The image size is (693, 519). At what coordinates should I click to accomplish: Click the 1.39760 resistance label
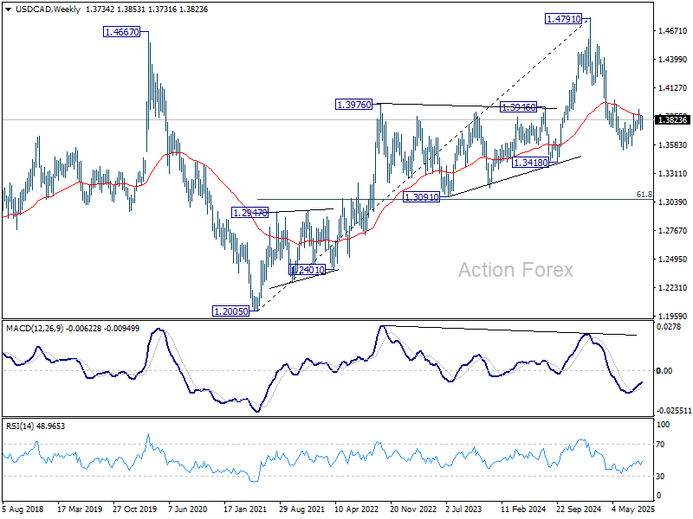(354, 105)
